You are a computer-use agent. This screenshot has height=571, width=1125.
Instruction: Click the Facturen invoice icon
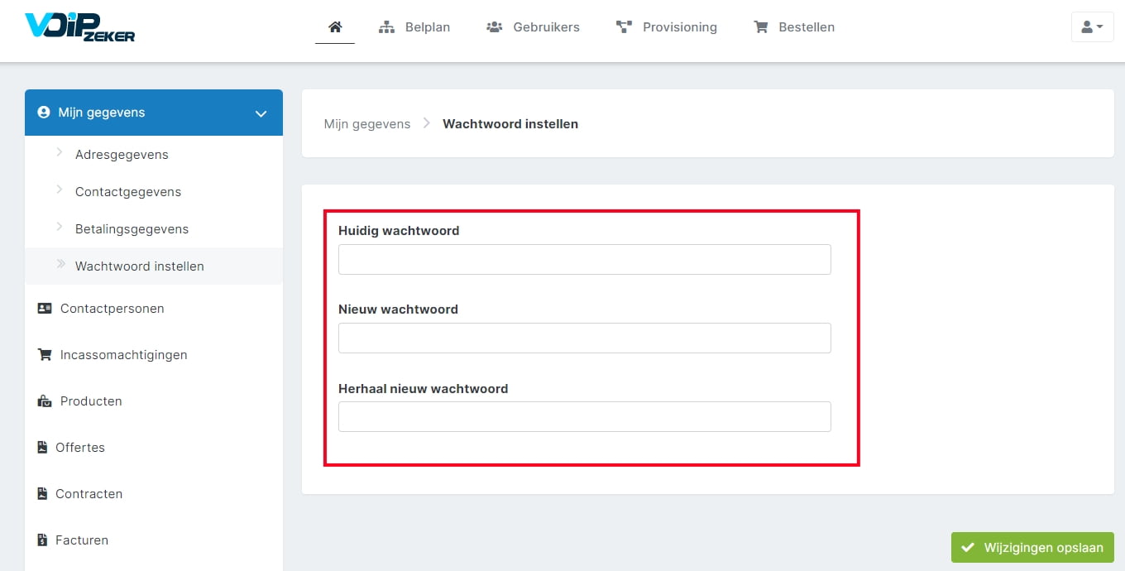43,540
